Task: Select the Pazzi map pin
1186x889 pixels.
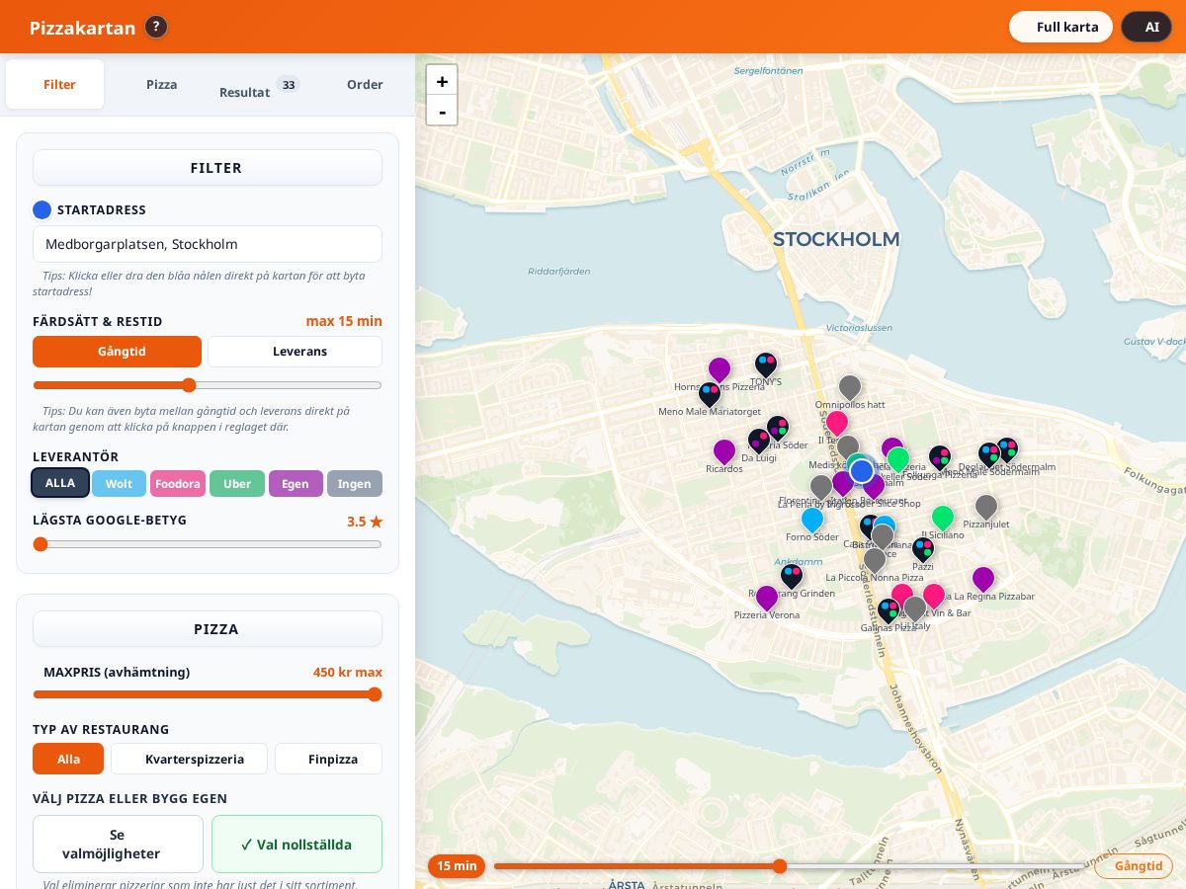Action: [x=923, y=550]
